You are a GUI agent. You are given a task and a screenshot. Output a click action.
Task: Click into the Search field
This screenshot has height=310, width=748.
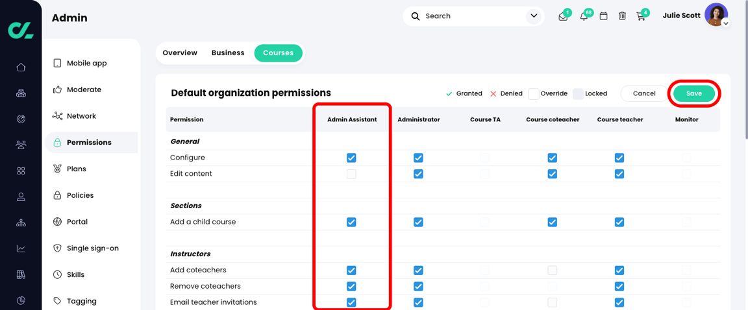[472, 16]
